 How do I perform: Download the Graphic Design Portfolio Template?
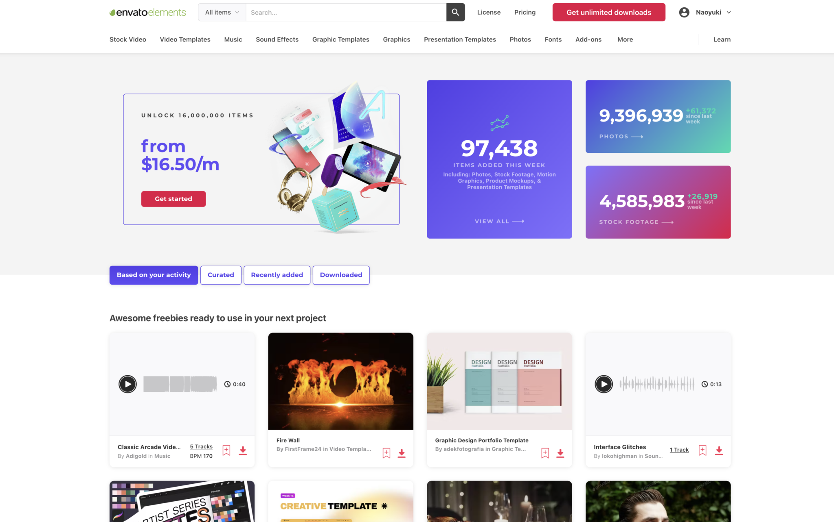point(560,452)
